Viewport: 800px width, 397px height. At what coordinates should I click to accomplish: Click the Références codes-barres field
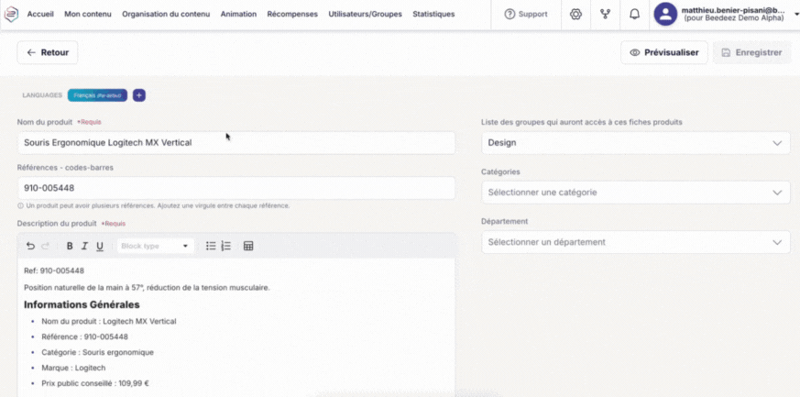click(236, 188)
